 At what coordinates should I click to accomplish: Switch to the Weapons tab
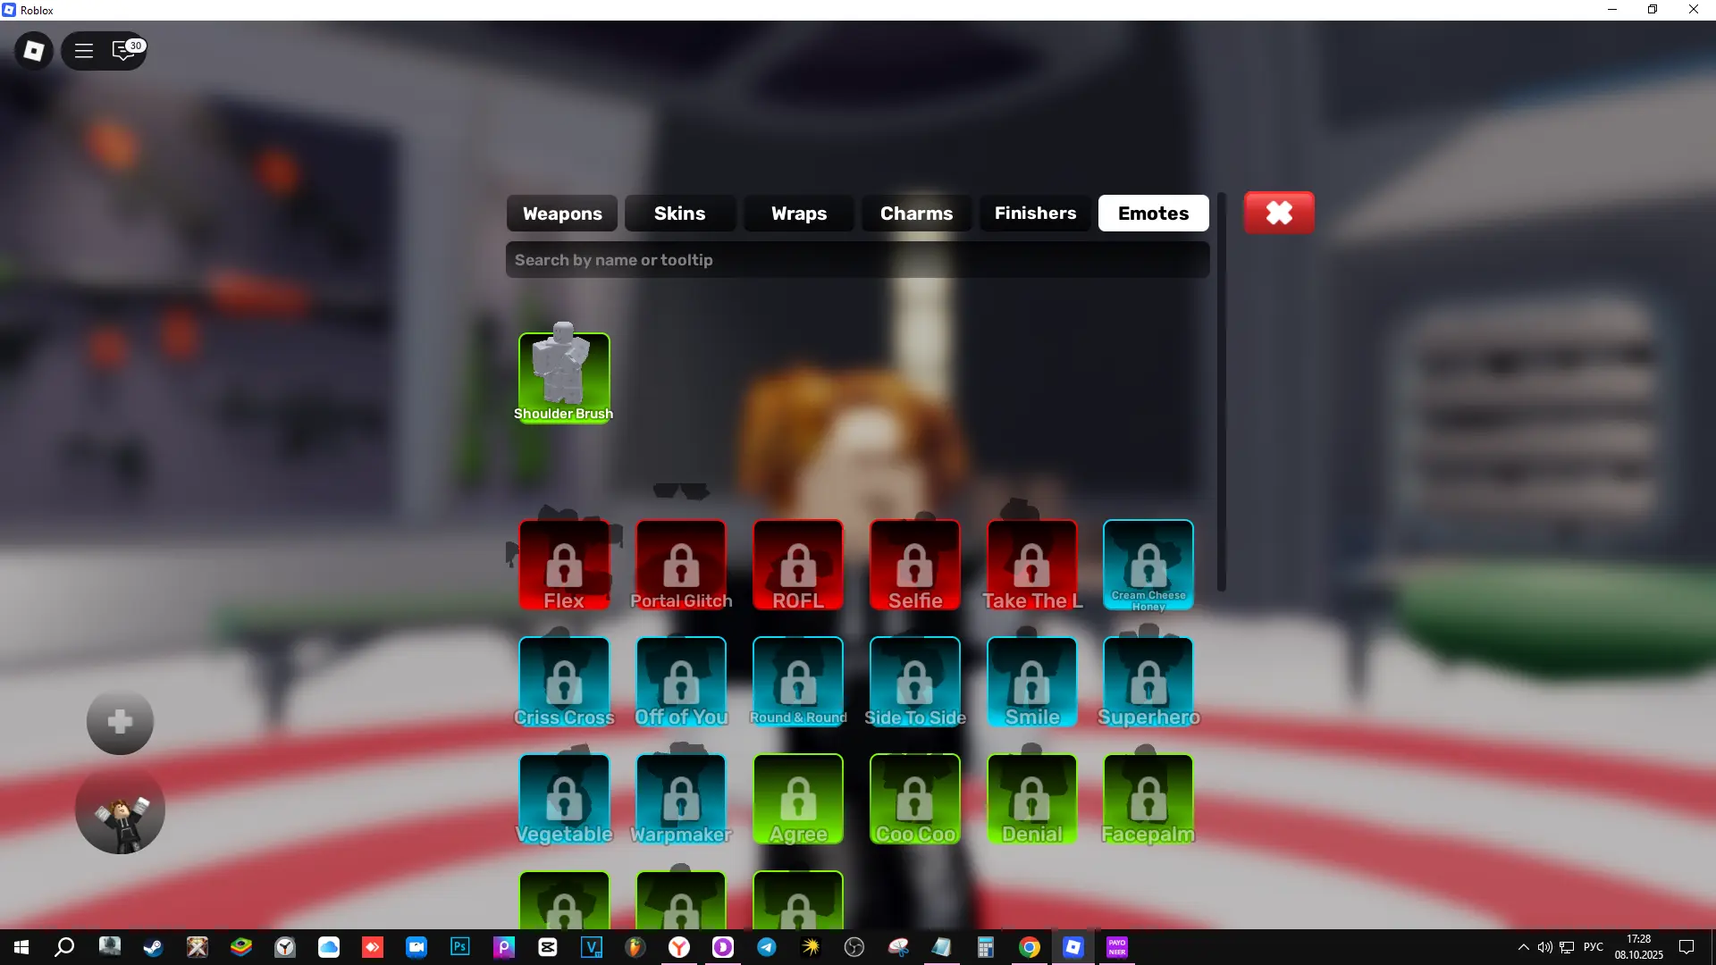click(x=562, y=214)
